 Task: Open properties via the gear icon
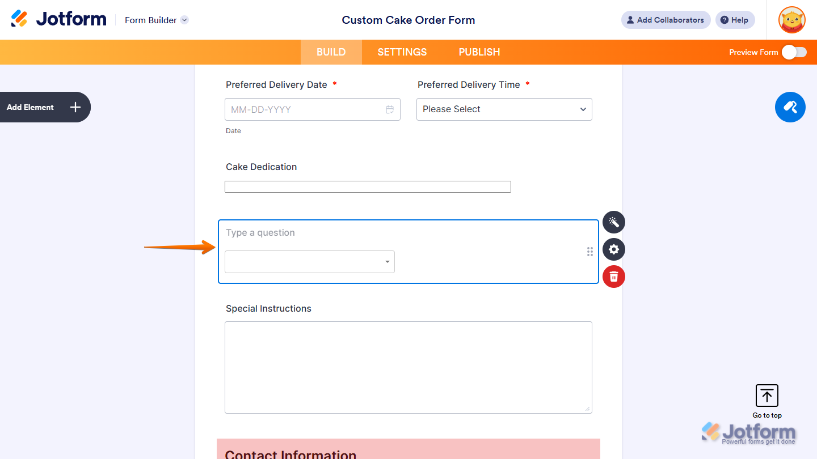(613, 249)
